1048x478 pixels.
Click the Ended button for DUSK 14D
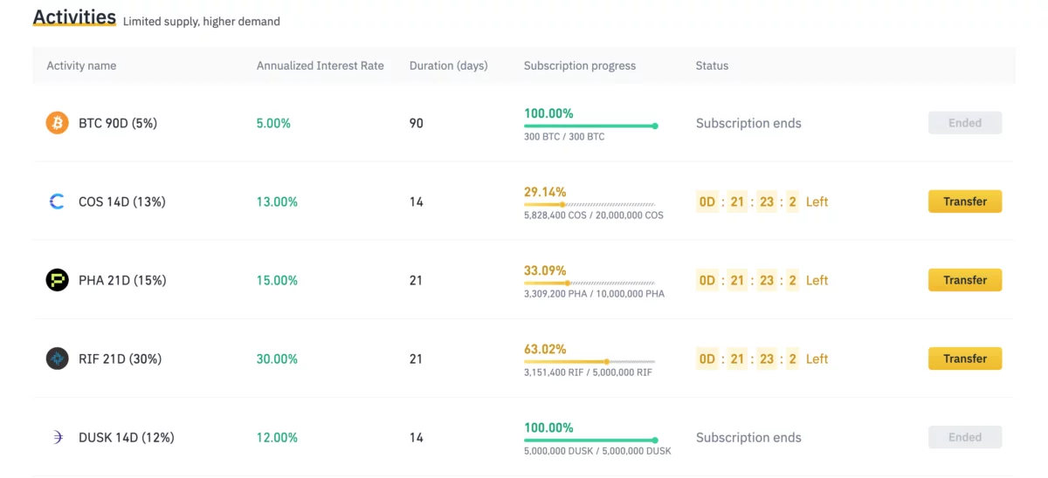[964, 437]
